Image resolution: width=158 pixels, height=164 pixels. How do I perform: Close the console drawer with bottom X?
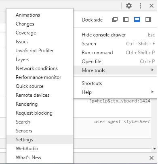coord(152,158)
